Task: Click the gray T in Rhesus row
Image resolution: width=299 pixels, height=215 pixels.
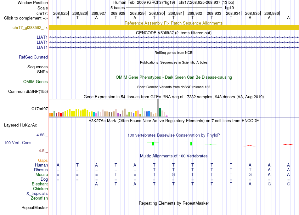Action: tap(250, 170)
